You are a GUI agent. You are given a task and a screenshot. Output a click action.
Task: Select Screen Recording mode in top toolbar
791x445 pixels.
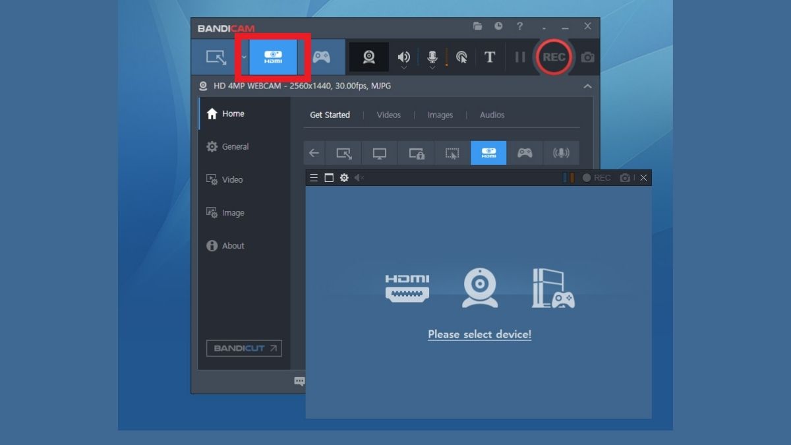(x=216, y=57)
